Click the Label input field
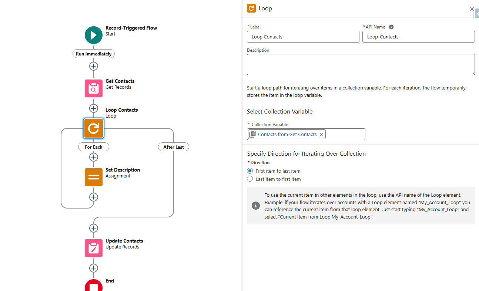 coord(303,37)
